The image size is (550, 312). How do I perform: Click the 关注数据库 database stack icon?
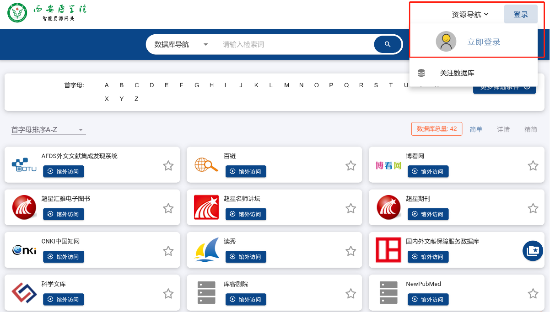tap(421, 73)
